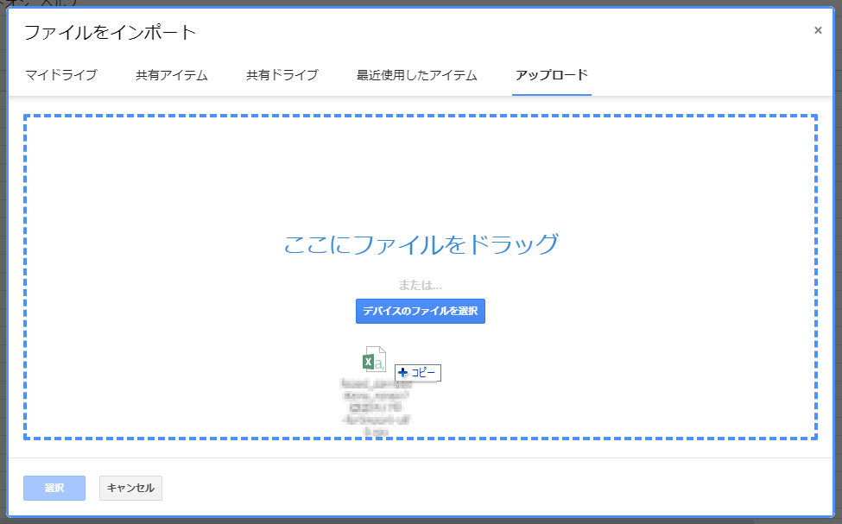Confirm import with the 選択 button
This screenshot has height=524, width=842.
click(x=54, y=488)
